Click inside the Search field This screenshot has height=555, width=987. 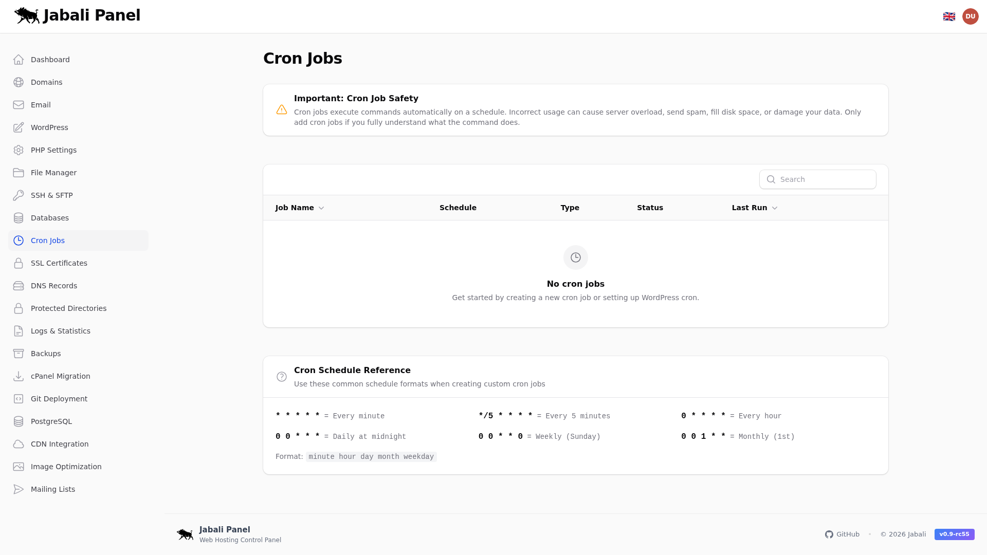(x=818, y=179)
